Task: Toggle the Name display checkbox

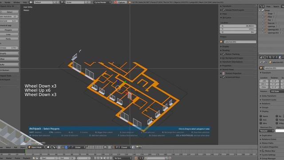Action: click(x=261, y=116)
